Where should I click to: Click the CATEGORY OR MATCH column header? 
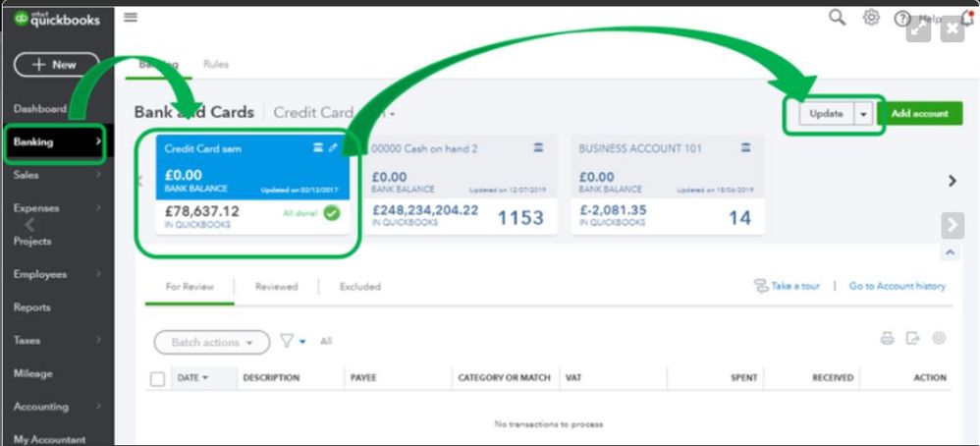504,378
